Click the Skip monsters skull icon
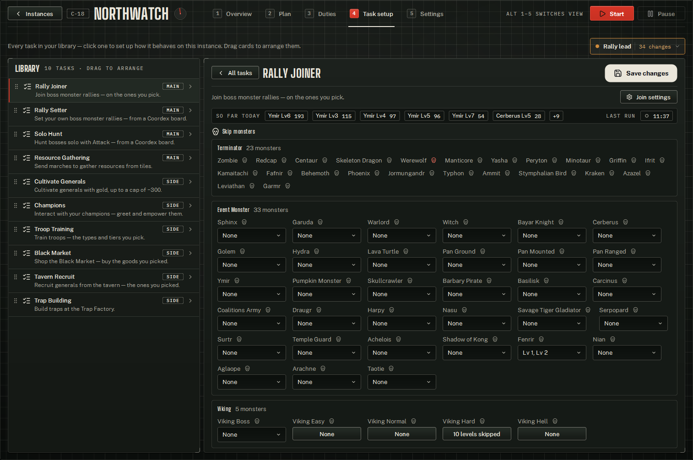The image size is (693, 460). tap(216, 132)
